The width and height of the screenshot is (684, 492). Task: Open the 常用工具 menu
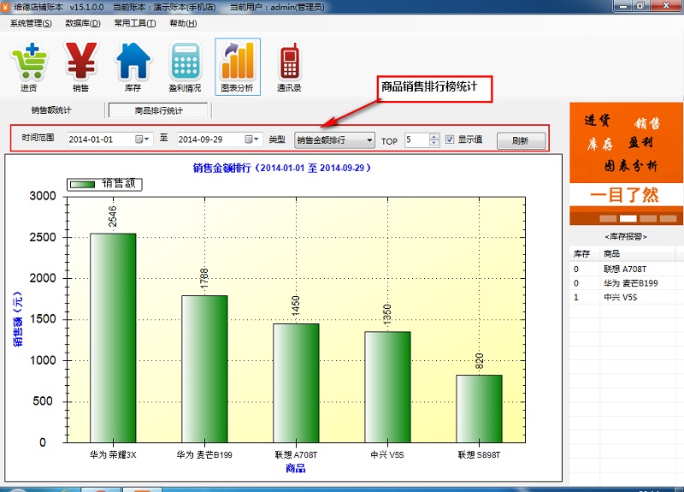[134, 23]
